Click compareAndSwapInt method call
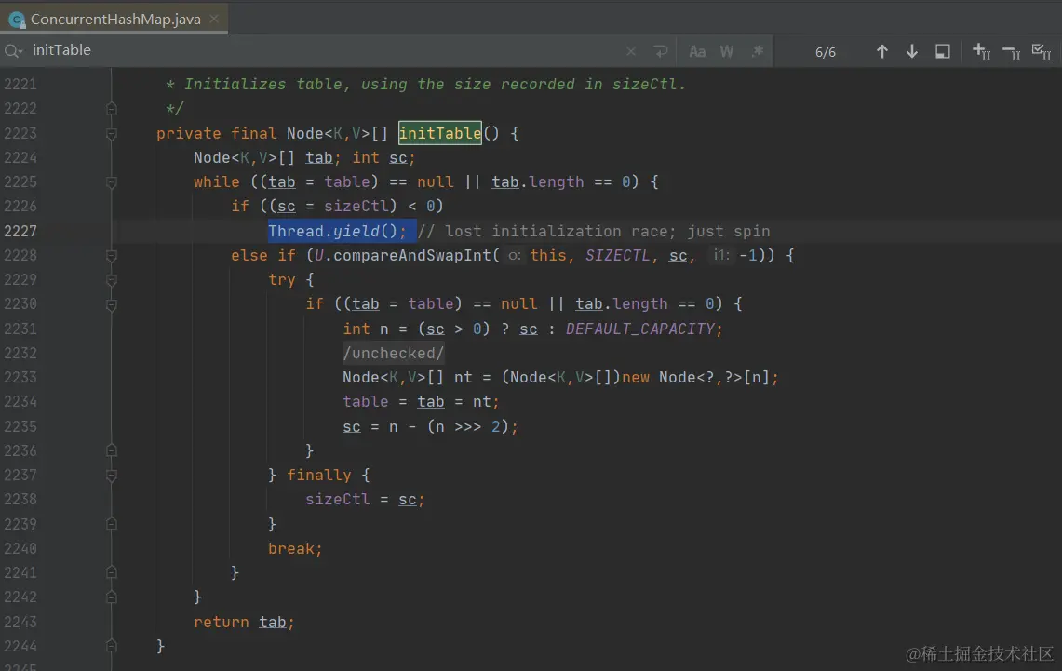Viewport: 1062px width, 671px height. pyautogui.click(x=411, y=255)
